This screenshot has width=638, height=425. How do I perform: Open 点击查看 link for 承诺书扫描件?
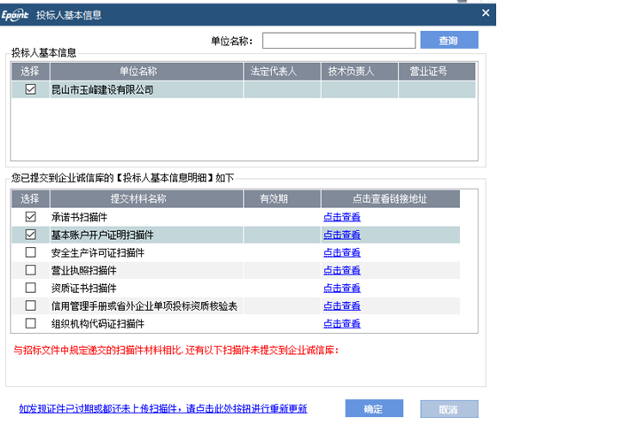tap(341, 217)
